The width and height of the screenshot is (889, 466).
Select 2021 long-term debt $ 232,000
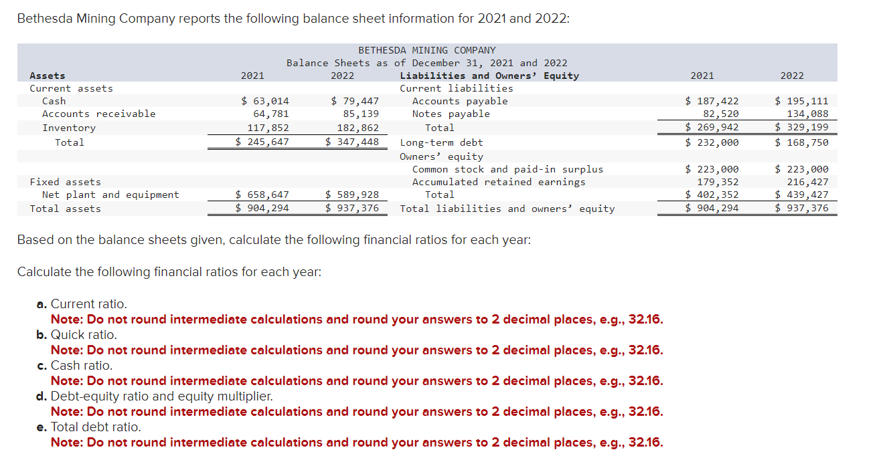click(x=712, y=142)
